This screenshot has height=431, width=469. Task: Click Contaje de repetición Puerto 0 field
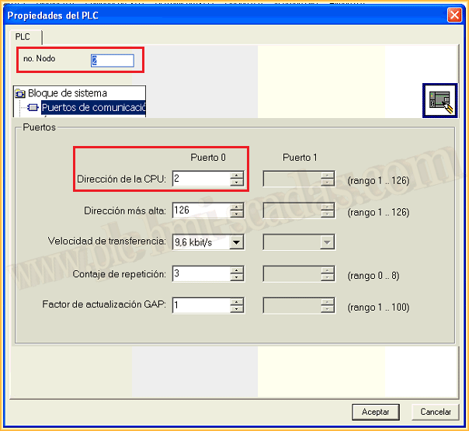[x=200, y=274]
